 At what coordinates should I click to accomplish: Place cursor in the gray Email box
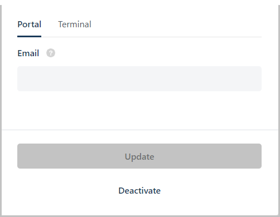[x=139, y=78]
